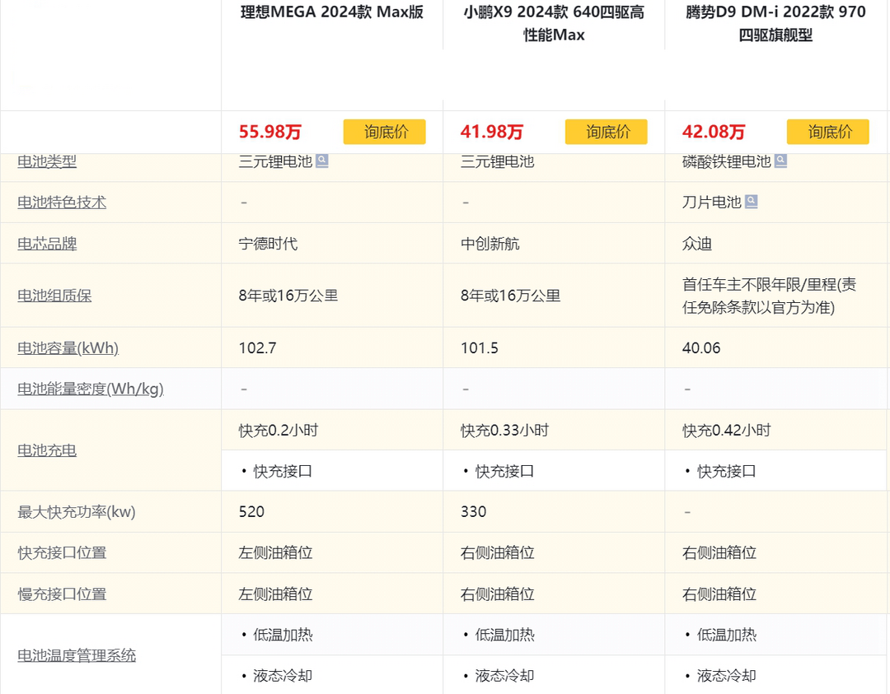890x694 pixels.
Task: Open the 电池温度管理系统 parameter link
Action: click(77, 655)
